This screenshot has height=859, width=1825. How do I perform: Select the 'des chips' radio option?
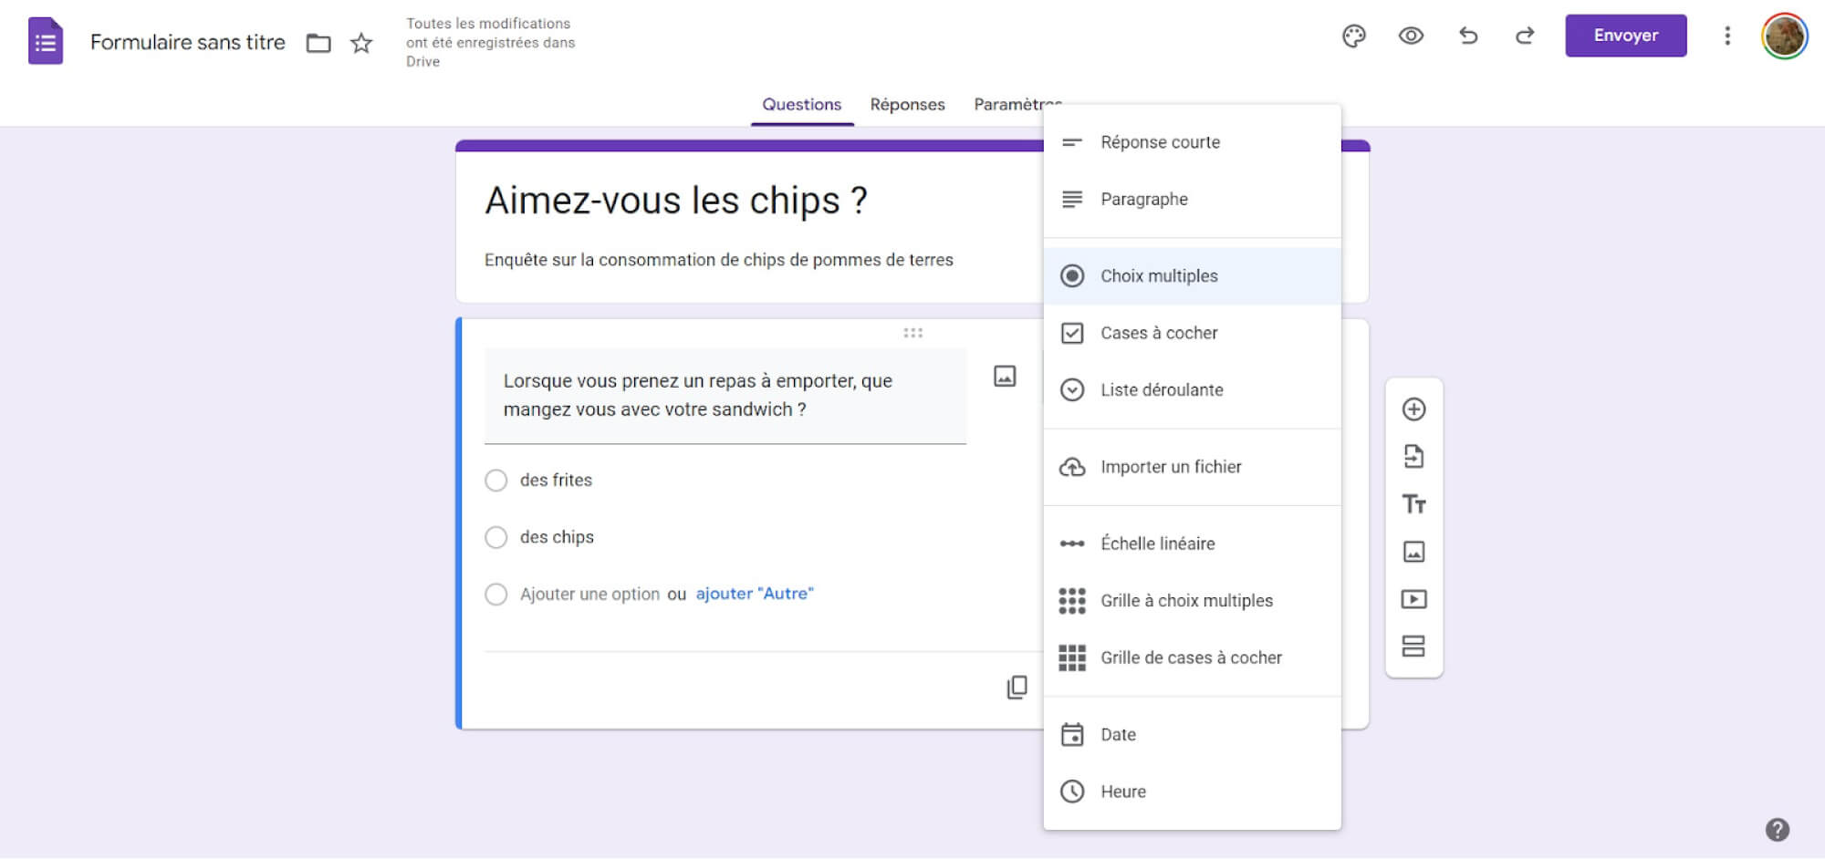pyautogui.click(x=496, y=537)
